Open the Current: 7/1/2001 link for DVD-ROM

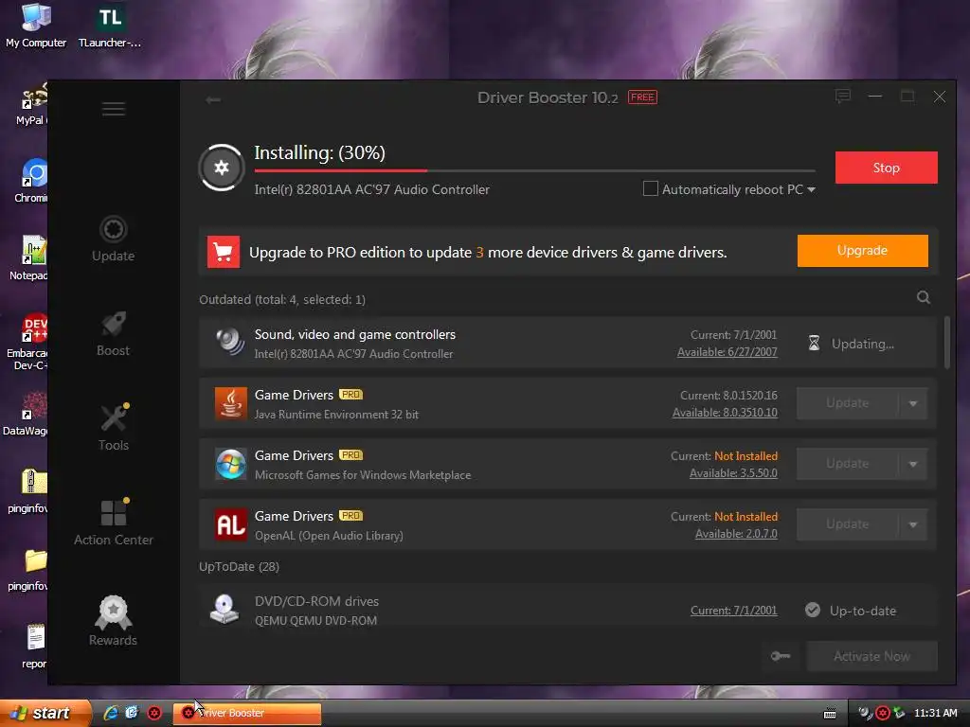click(734, 611)
